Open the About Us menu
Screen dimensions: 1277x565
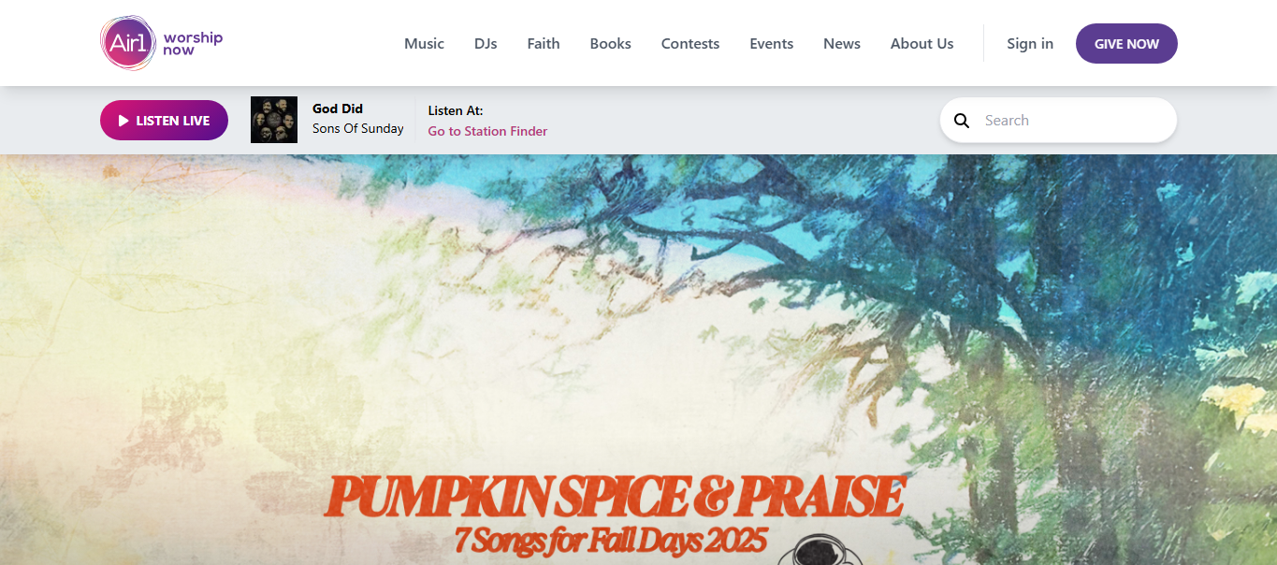pyautogui.click(x=921, y=43)
